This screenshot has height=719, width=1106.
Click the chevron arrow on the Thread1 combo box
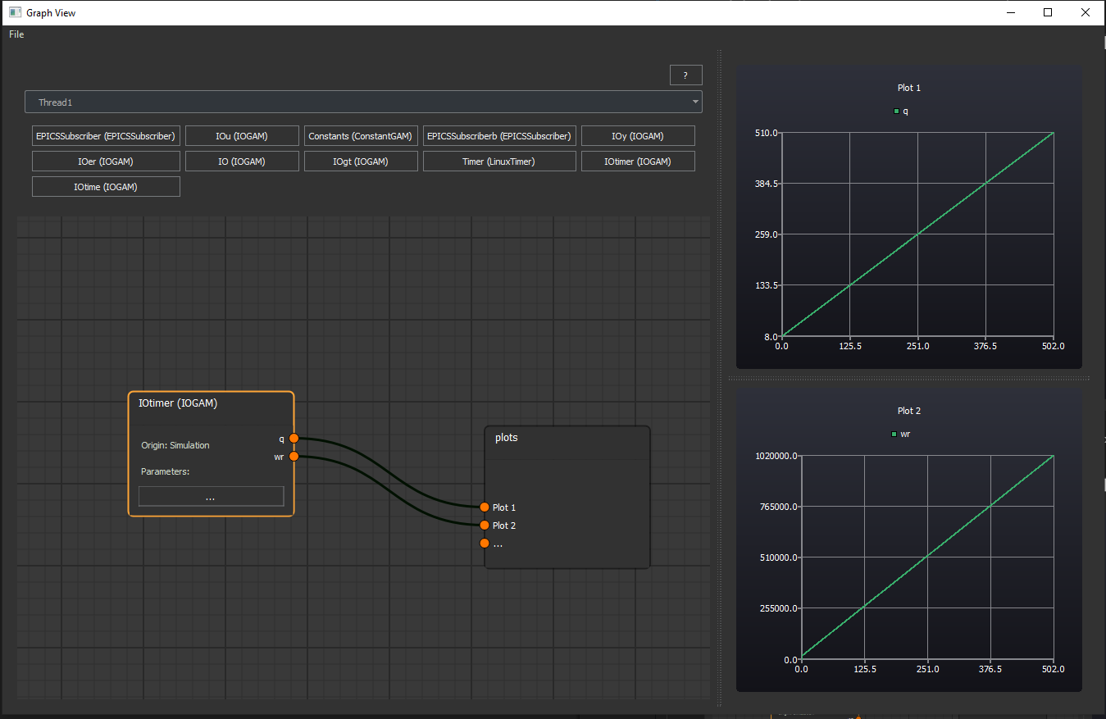(694, 102)
